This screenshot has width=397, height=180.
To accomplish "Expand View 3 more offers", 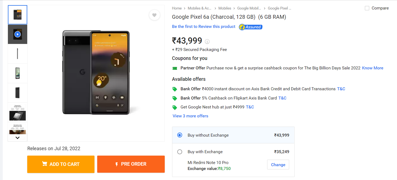I will (x=190, y=116).
